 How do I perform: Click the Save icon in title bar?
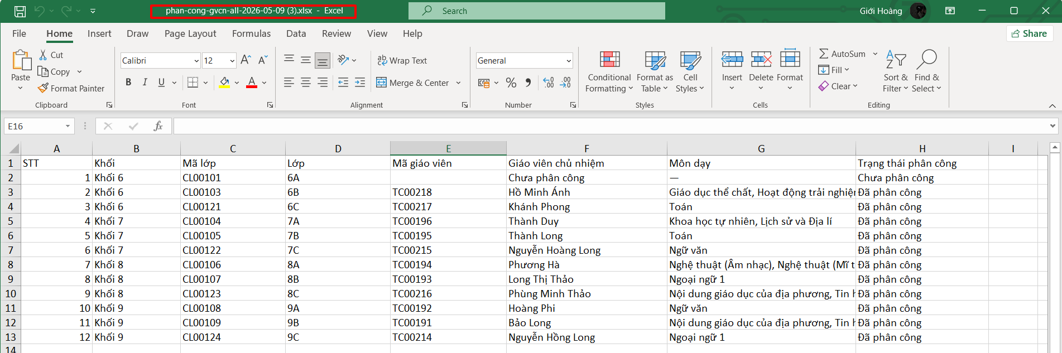(x=20, y=11)
